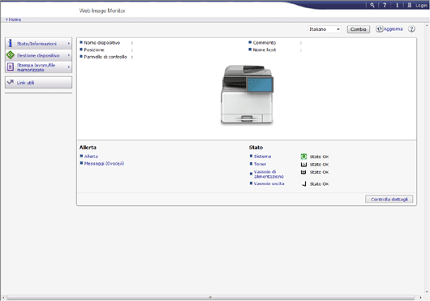The width and height of the screenshot is (430, 301).
Task: Click Stato OK text beside Toner
Action: point(319,165)
